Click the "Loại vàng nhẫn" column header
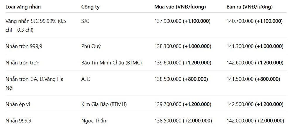 pyautogui.click(x=23, y=7)
